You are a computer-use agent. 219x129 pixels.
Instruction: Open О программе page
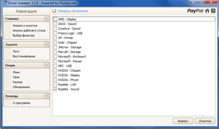[21, 103]
